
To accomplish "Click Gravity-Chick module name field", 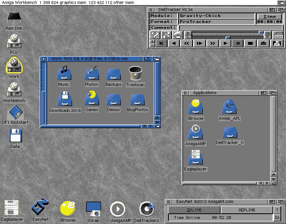I will 217,16.
